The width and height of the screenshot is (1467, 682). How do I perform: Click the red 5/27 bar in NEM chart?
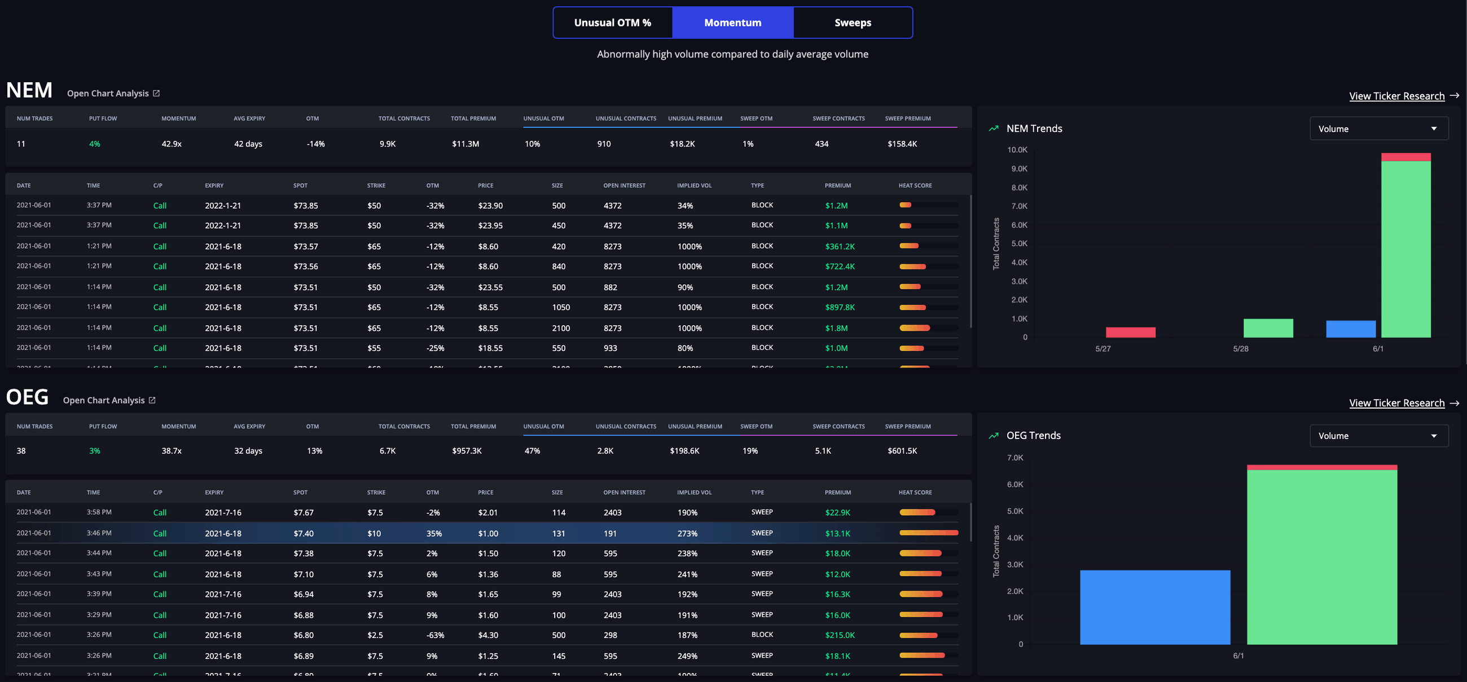(x=1130, y=332)
